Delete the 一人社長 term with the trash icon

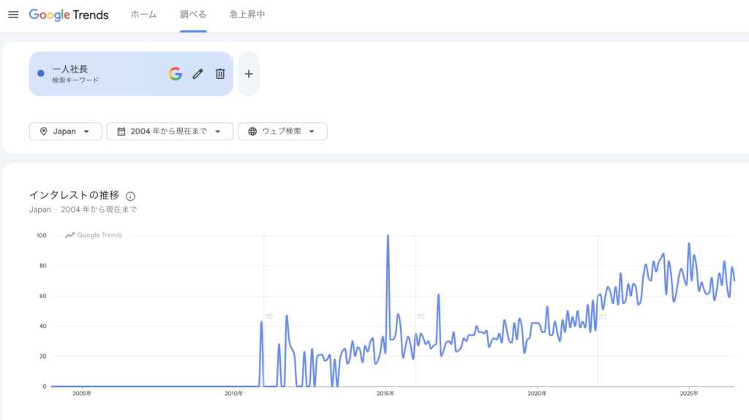tap(220, 74)
